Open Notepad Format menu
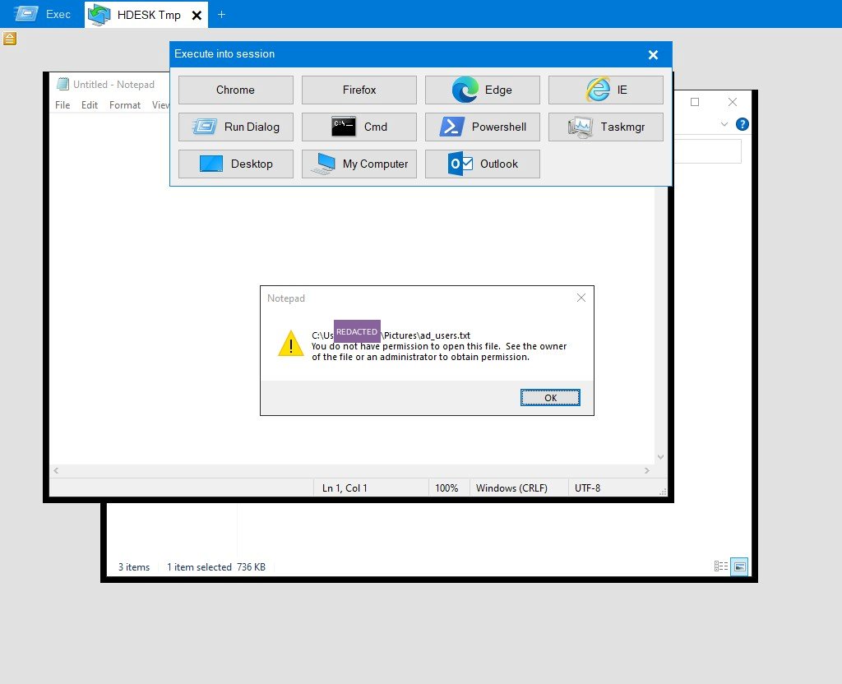 click(x=125, y=105)
